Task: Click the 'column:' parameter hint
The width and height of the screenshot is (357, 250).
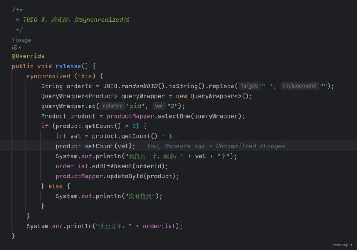Action: 112,106
